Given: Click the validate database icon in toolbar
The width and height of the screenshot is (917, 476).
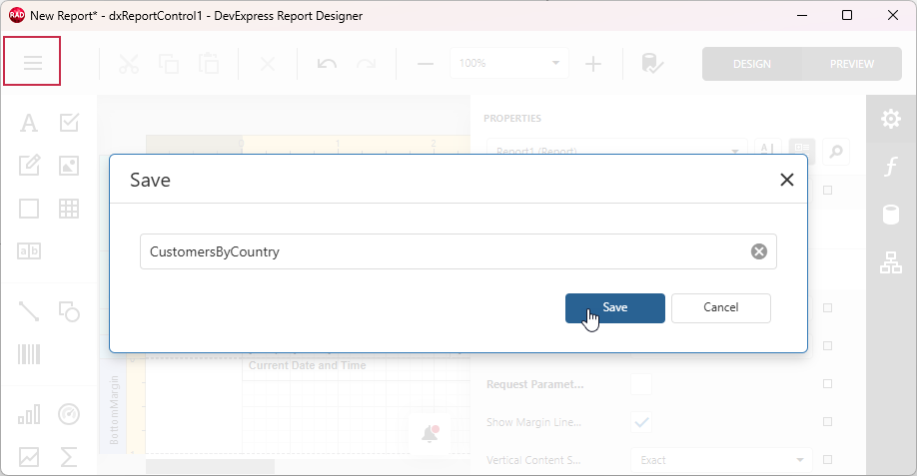Looking at the screenshot, I should 651,64.
